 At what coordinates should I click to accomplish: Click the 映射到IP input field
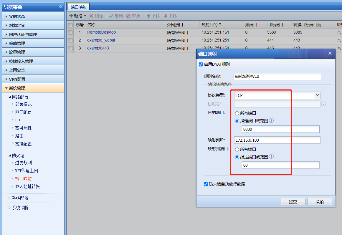pos(277,140)
